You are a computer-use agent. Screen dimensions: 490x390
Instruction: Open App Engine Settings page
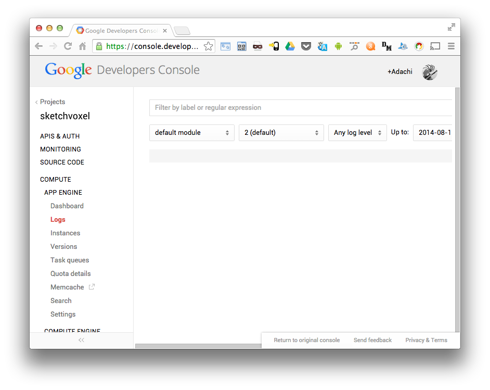tap(63, 314)
